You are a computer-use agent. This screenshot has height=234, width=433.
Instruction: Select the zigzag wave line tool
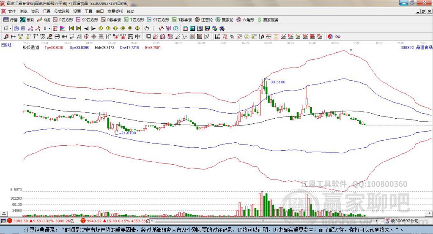pos(185,37)
